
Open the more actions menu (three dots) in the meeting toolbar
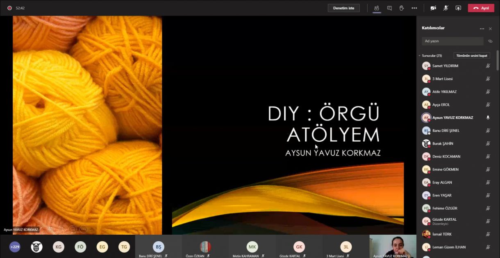(414, 8)
